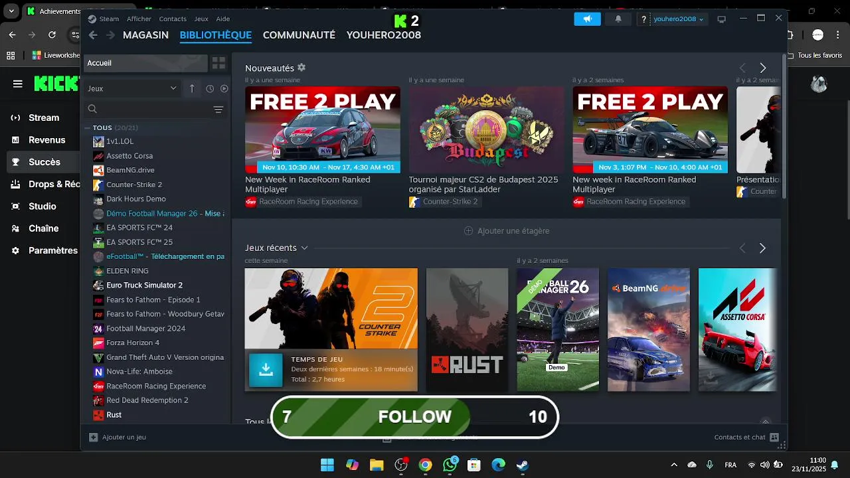Expand the Jeux récents shelf dropdown
Image resolution: width=850 pixels, height=478 pixels.
coord(305,248)
